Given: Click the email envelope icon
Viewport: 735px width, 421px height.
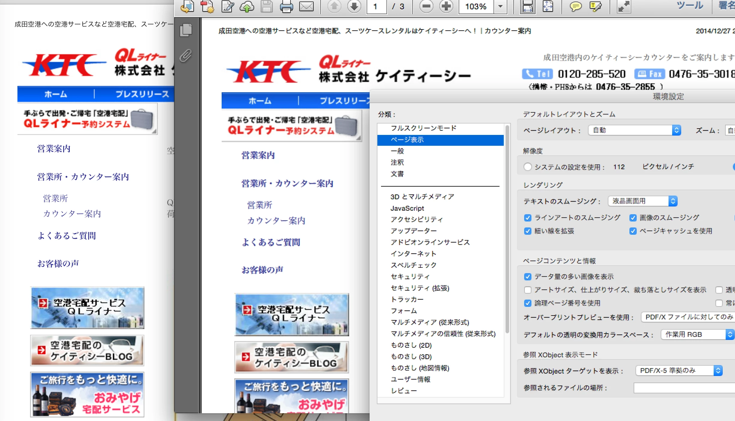Looking at the screenshot, I should pyautogui.click(x=306, y=7).
